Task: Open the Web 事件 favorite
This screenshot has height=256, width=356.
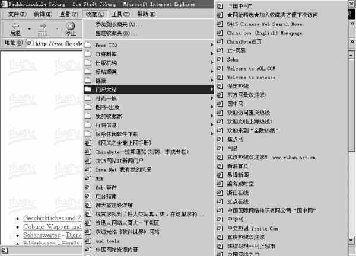Action: coord(149,187)
